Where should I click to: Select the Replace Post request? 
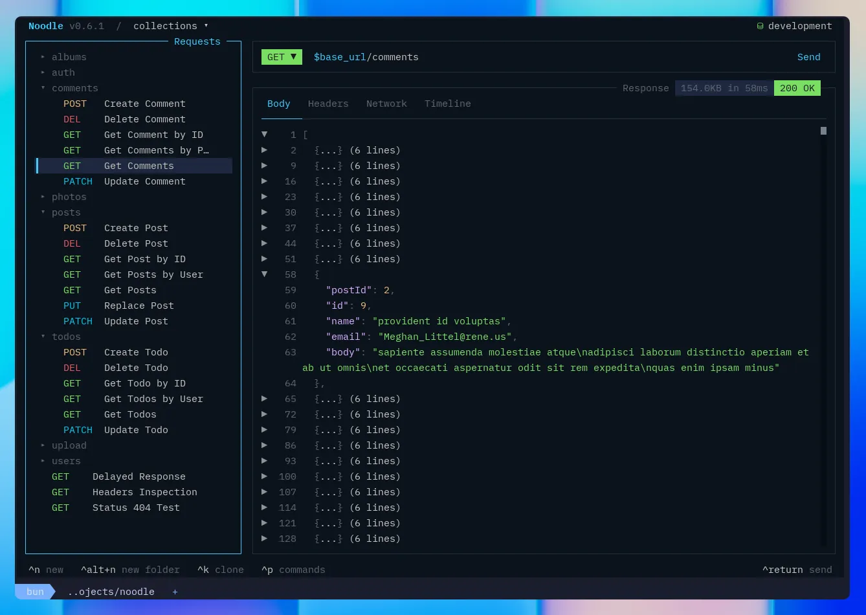point(133,306)
